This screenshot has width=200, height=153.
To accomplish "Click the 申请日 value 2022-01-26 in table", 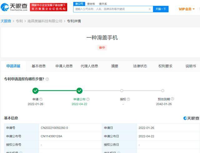I will pos(146,128).
